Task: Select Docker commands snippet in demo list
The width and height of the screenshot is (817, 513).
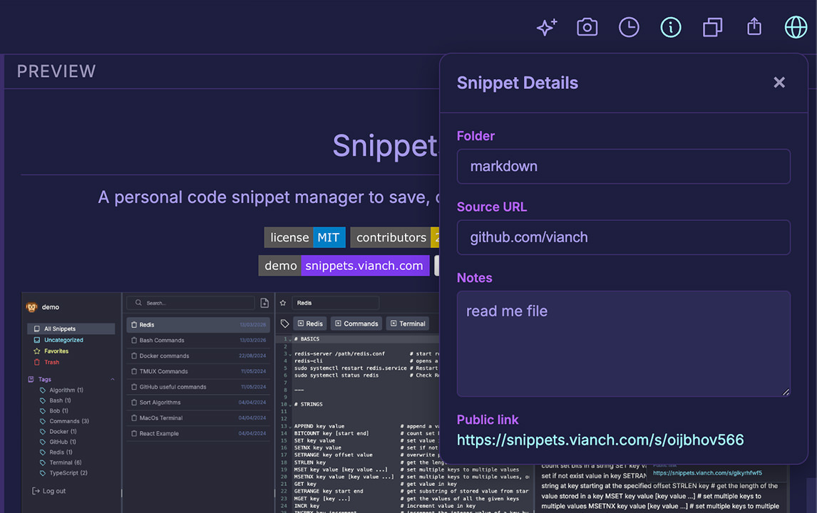Action: point(198,356)
